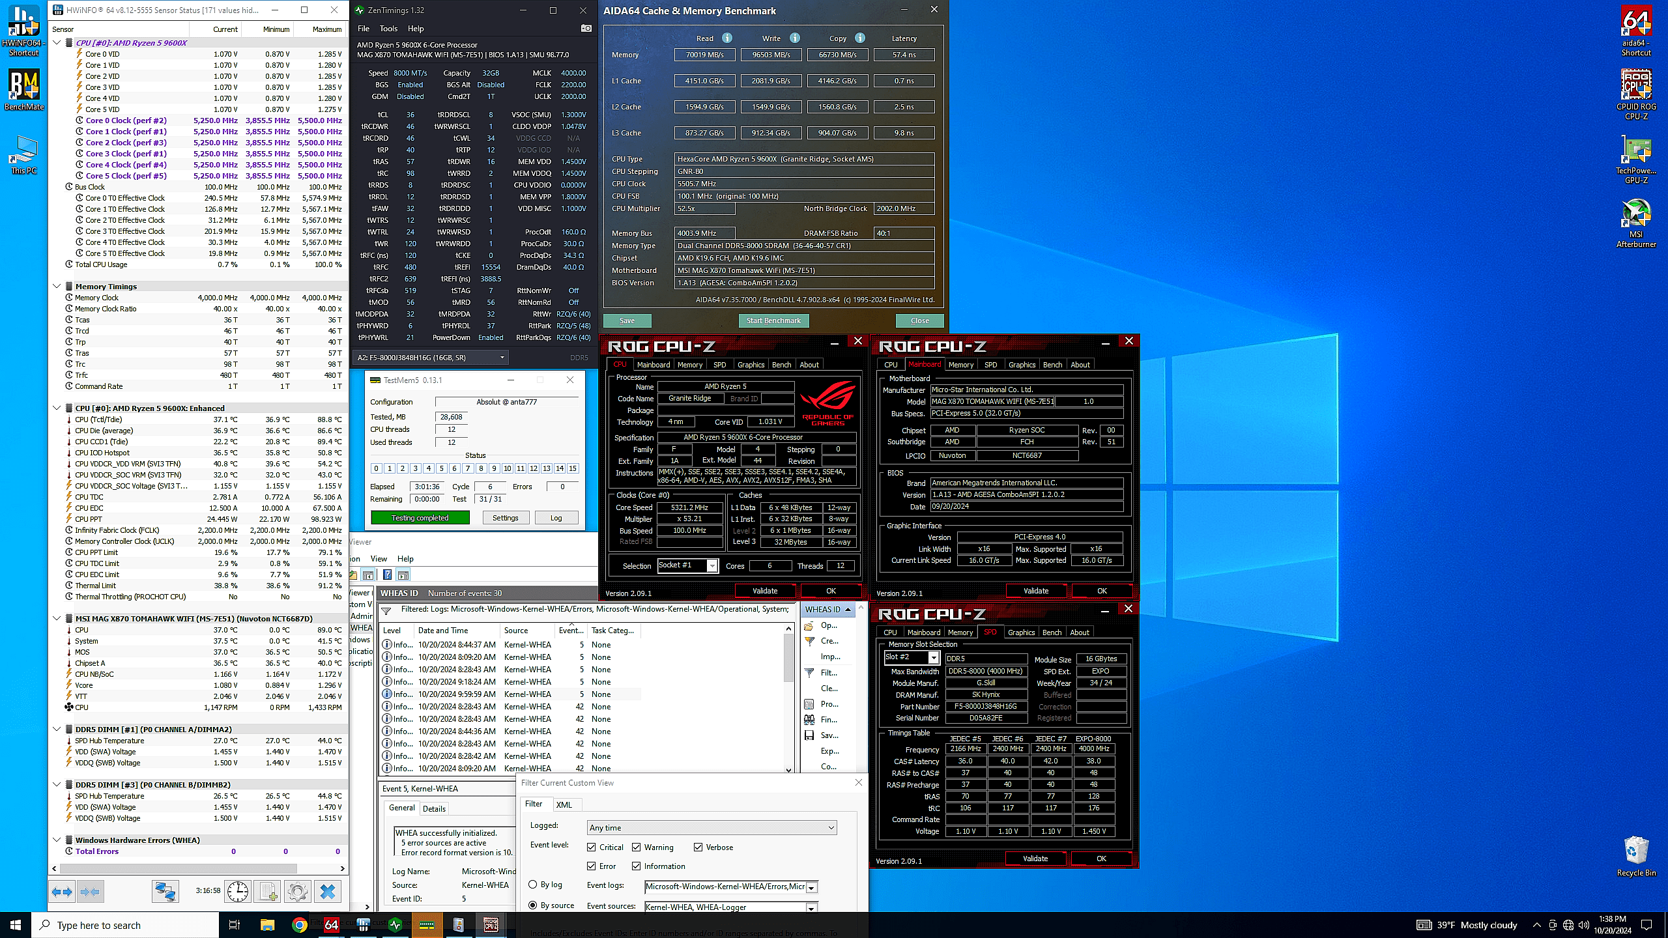Click Save button in AIDA64 benchmark
Viewport: 1668px width, 938px height.
coord(627,320)
